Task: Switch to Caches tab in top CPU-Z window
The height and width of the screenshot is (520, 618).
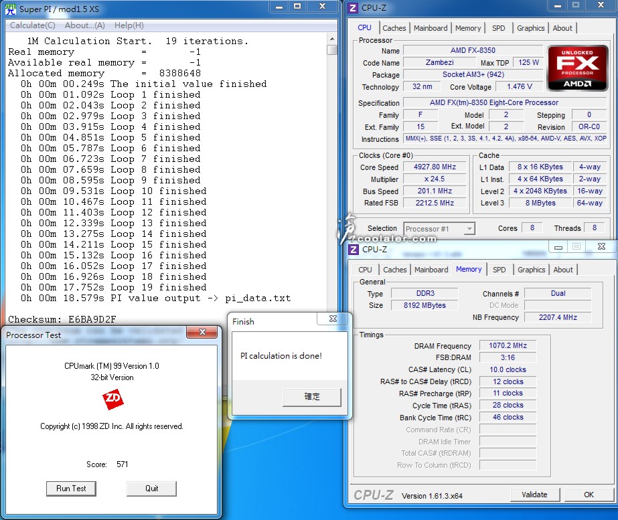Action: click(x=394, y=28)
